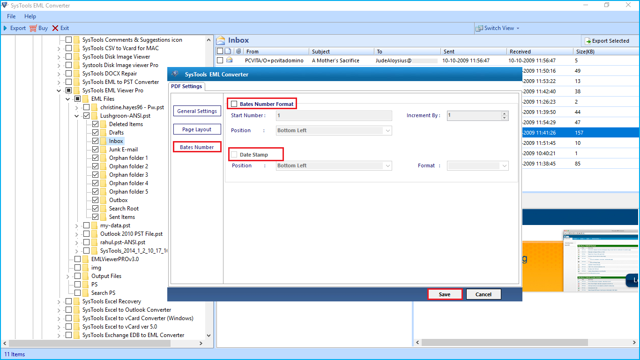Collapse the SysTools EML Viewer Pro node
640x360 pixels.
(59, 90)
